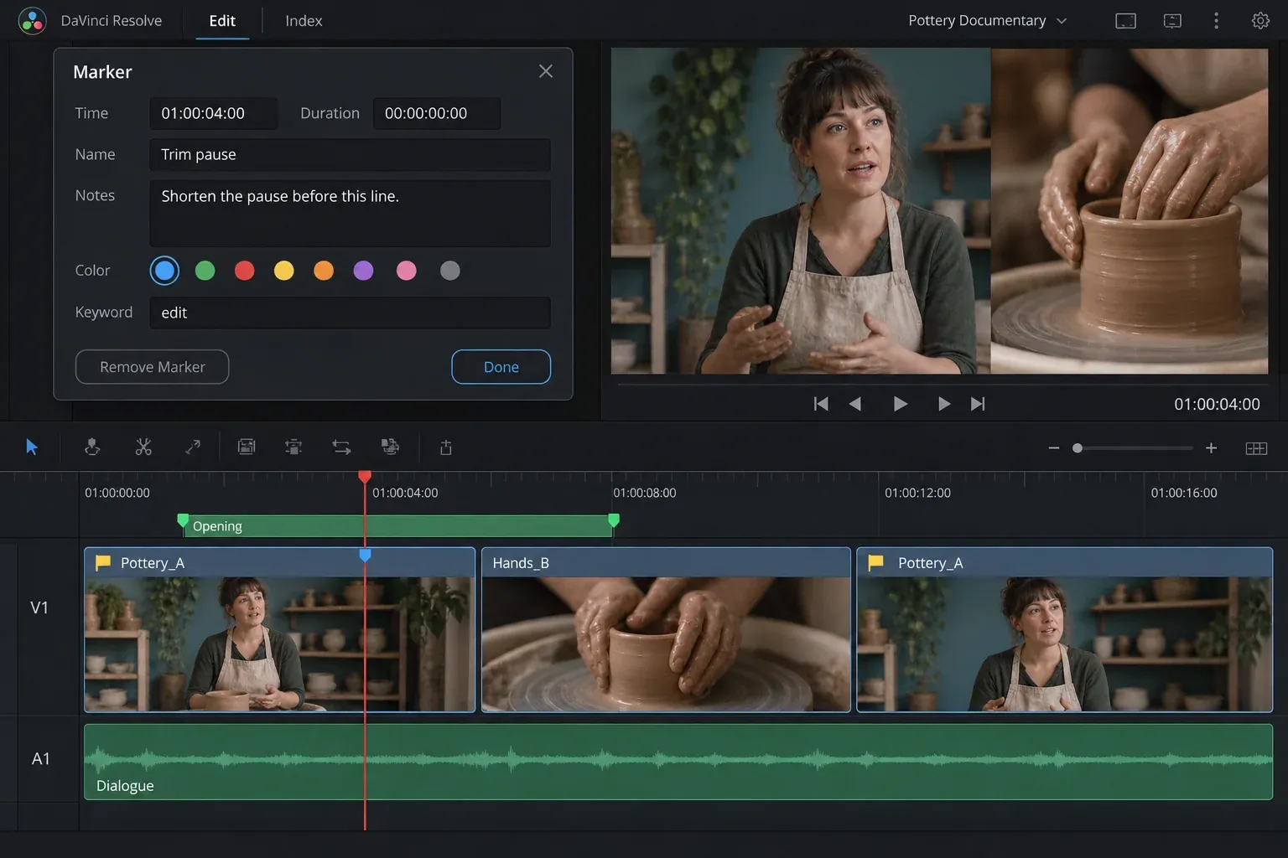Edit the marker Name field
Screen dimensions: 1288x858
tap(351, 154)
